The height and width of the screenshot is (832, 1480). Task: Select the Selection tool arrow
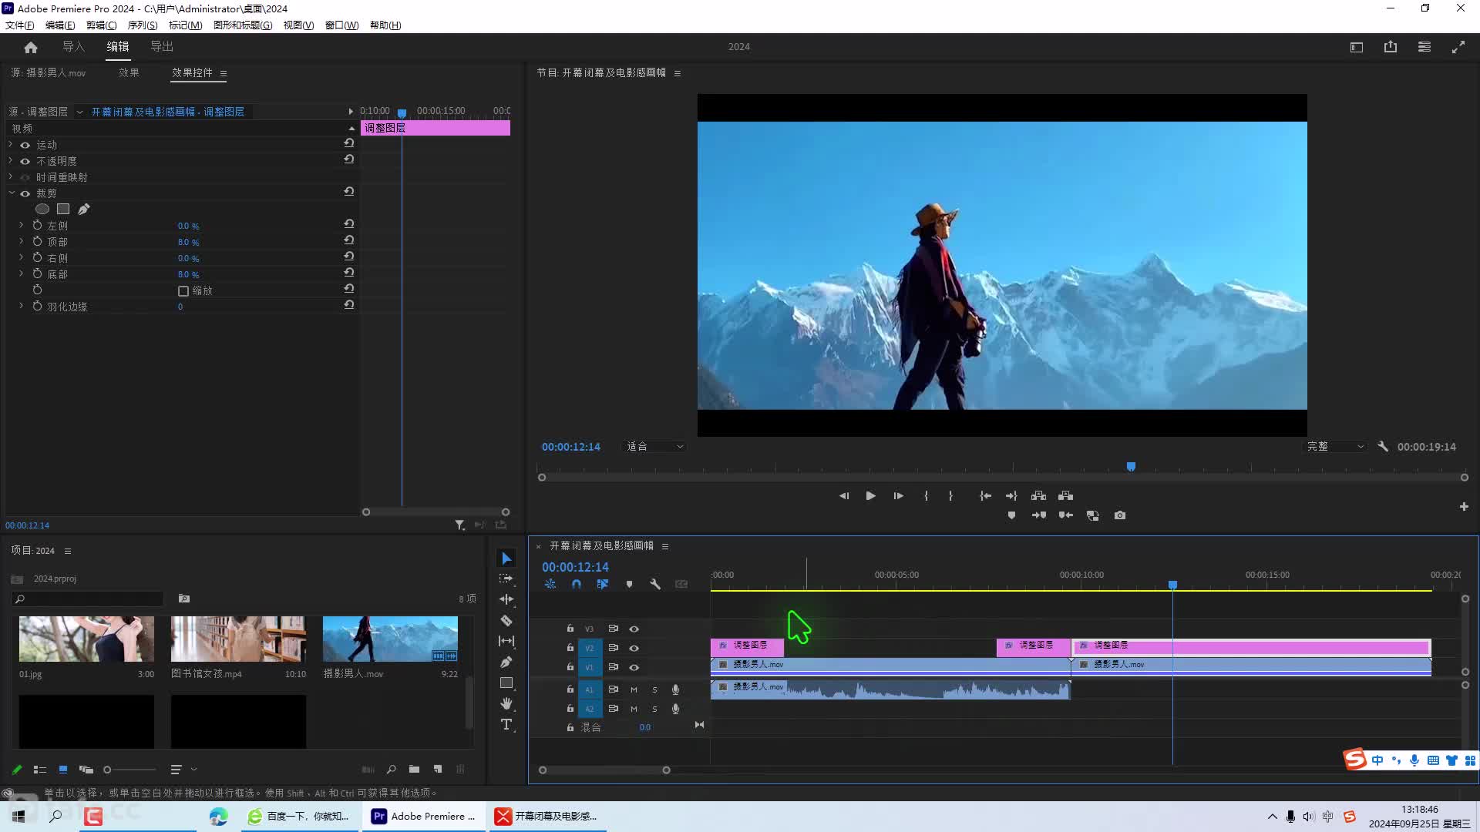tap(506, 558)
